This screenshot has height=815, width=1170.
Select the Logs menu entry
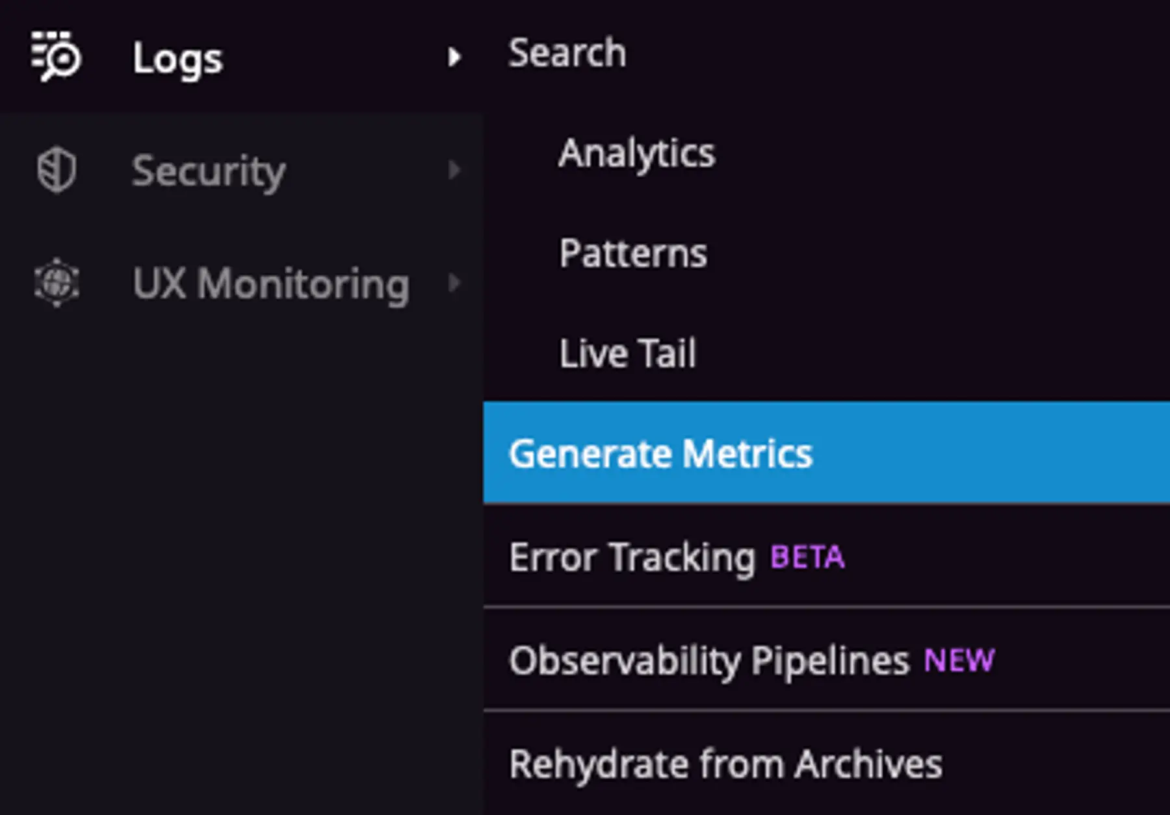coord(175,57)
